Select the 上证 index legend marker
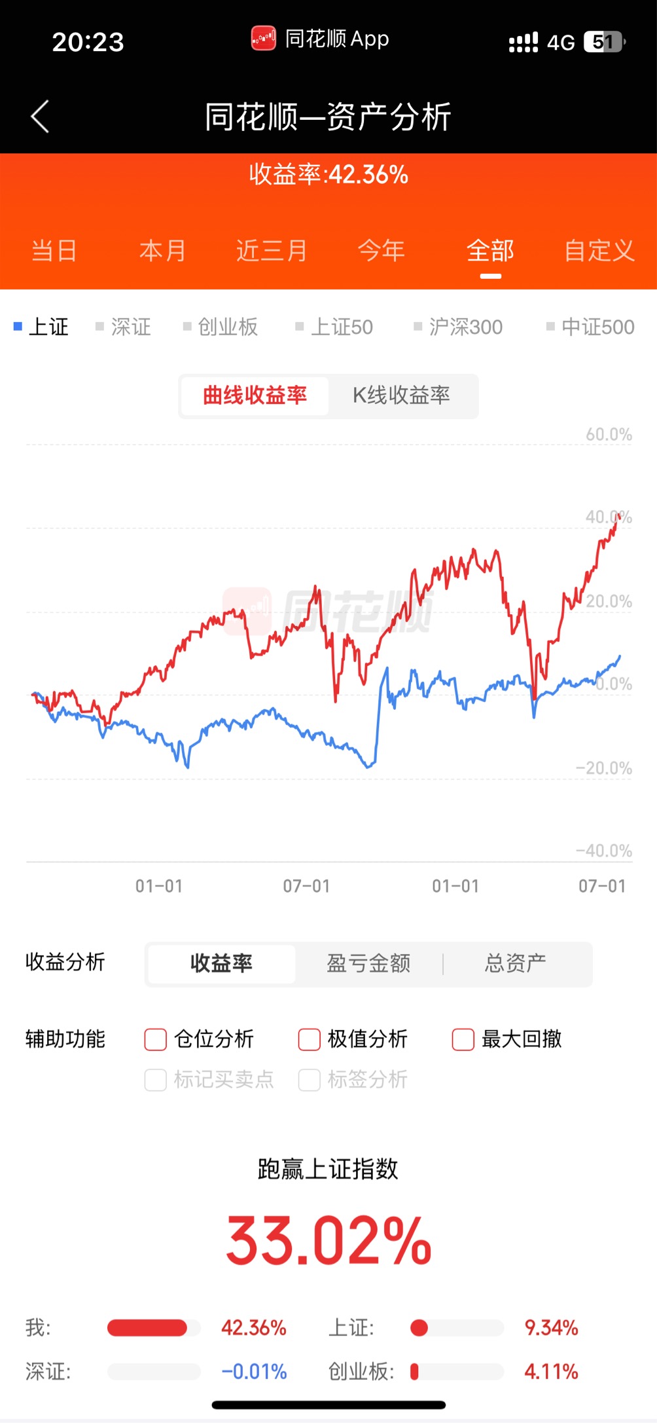The width and height of the screenshot is (657, 1423). 18,326
